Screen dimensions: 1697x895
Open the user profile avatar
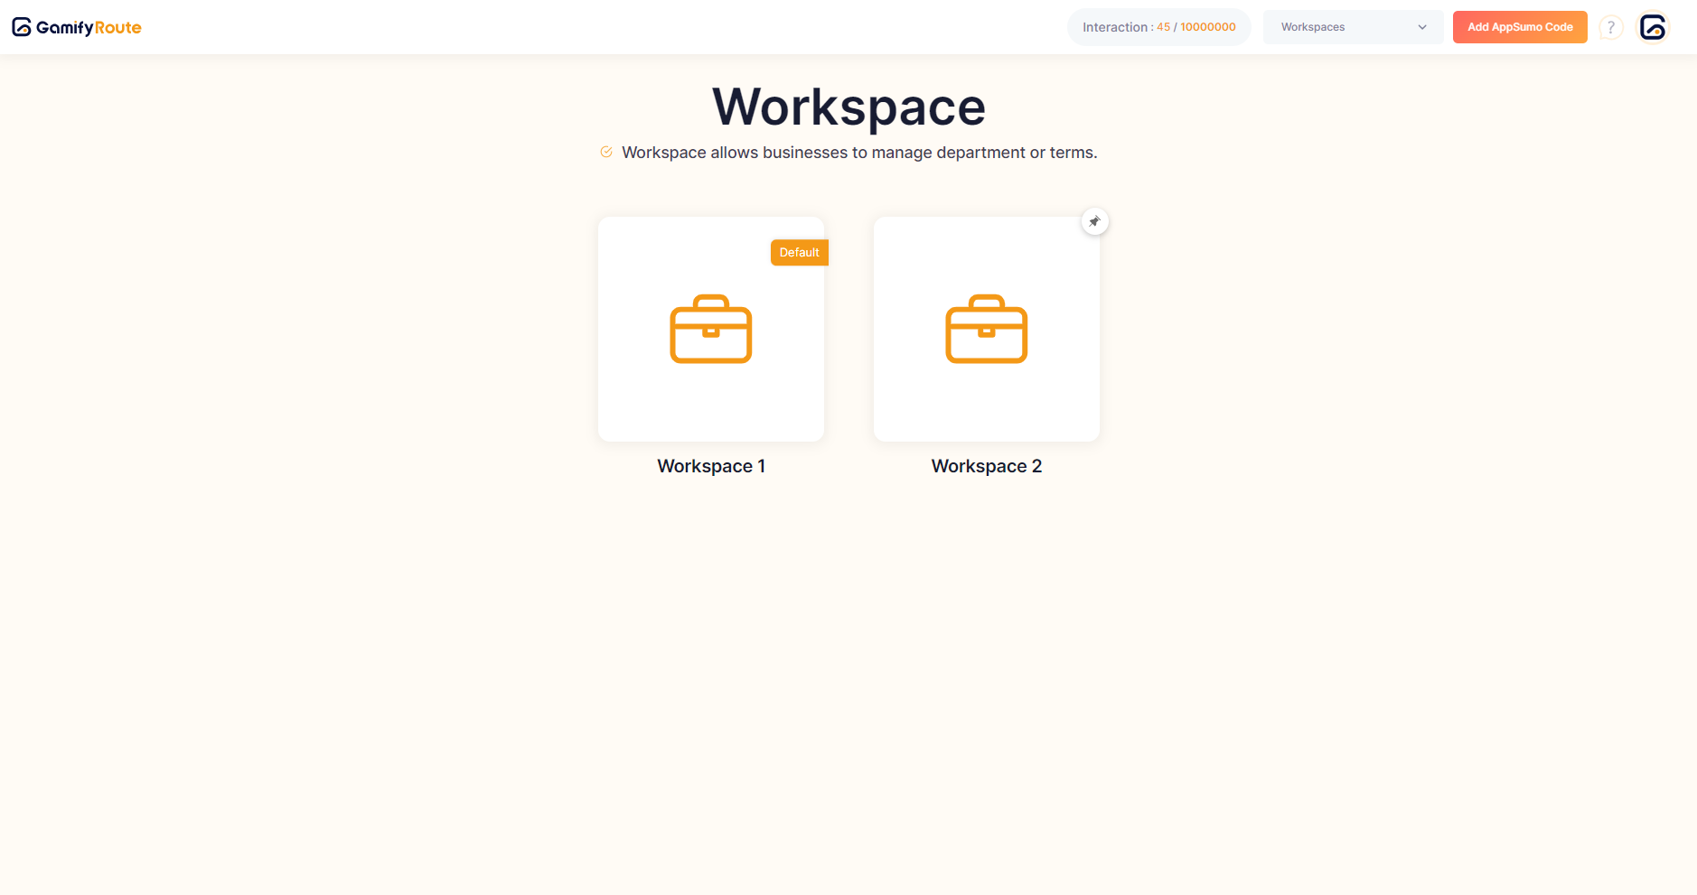coord(1653,27)
